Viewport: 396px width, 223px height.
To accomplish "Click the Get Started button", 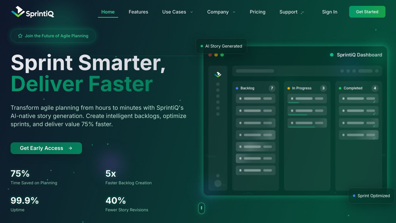I will click(x=367, y=12).
